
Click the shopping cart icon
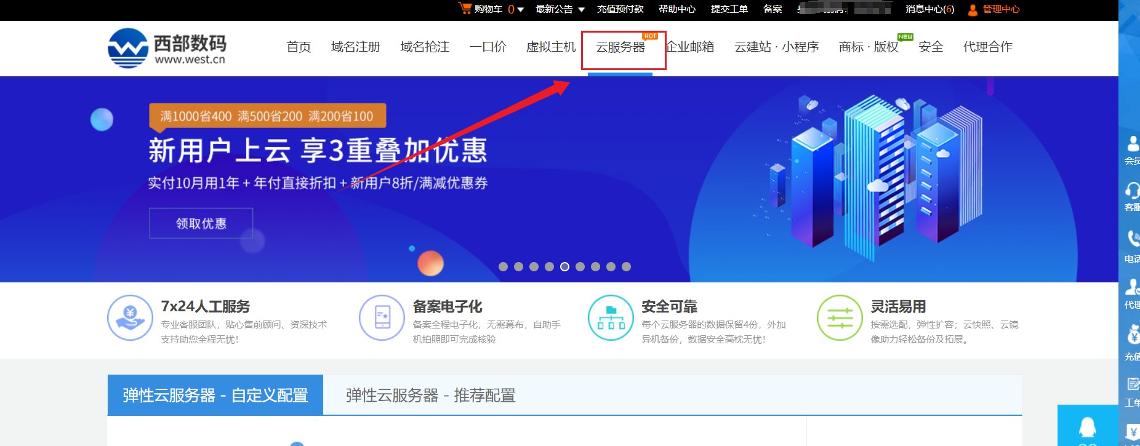click(465, 9)
